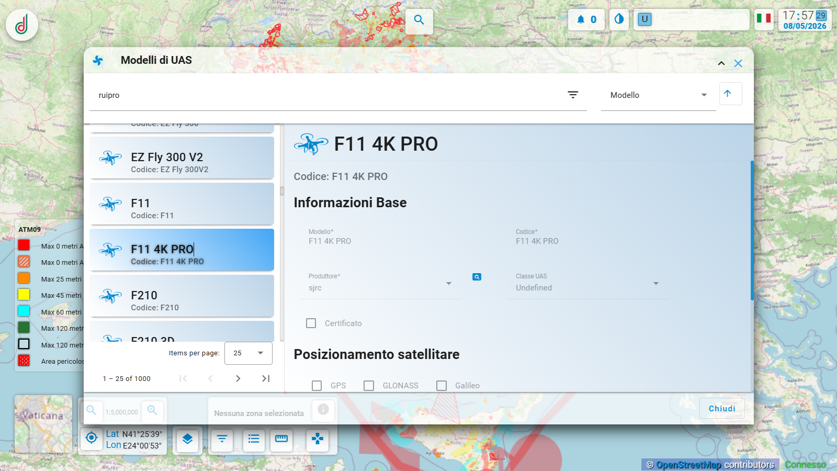Close the Modelli di UAS dialog
Image resolution: width=837 pixels, height=471 pixels.
738,63
